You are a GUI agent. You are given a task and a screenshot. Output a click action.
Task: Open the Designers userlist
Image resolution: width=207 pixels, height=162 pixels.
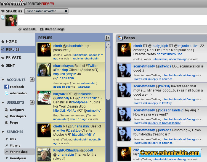coord(17,110)
